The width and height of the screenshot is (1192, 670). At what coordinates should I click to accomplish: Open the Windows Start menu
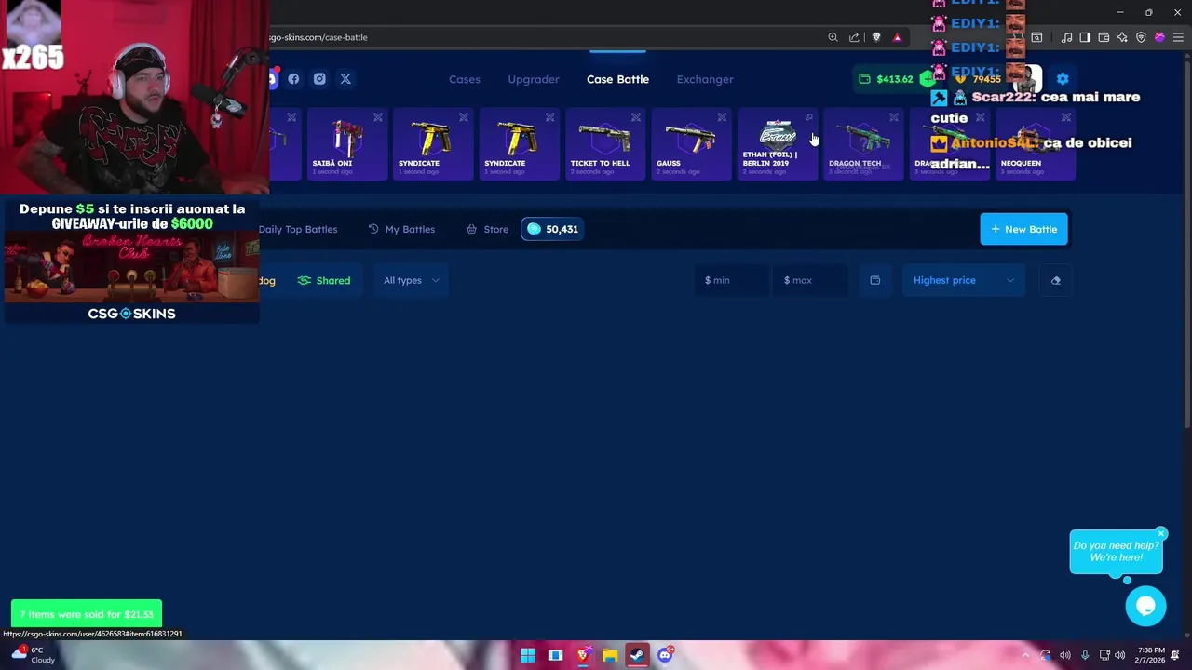click(x=528, y=655)
